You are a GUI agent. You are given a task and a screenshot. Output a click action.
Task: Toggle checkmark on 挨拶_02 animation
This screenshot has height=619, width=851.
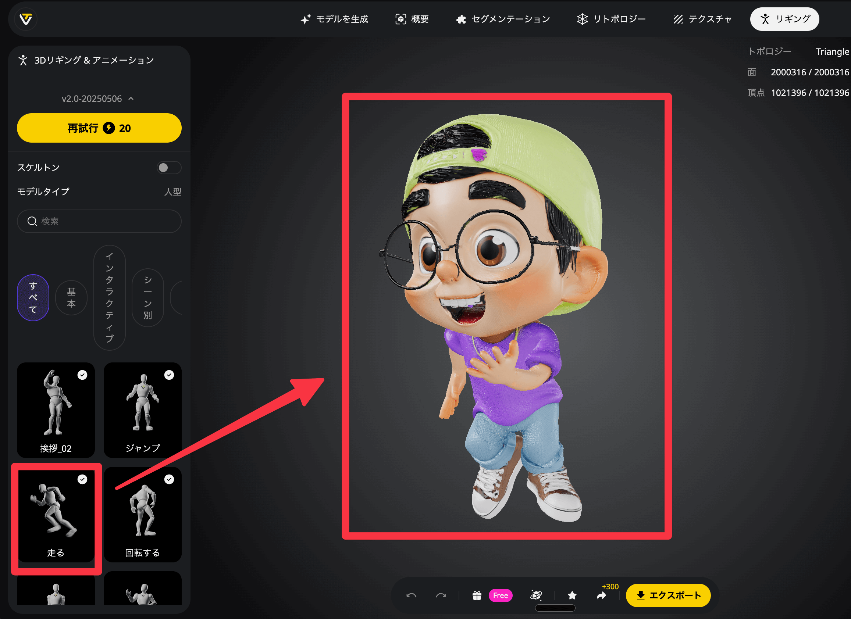pyautogui.click(x=82, y=375)
